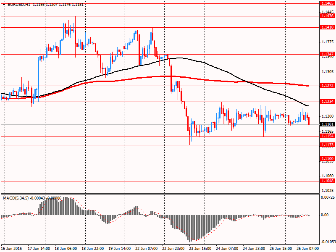Click the 26 Jun 07:00 time label
The height and width of the screenshot is (252, 336).
pyautogui.click(x=308, y=249)
